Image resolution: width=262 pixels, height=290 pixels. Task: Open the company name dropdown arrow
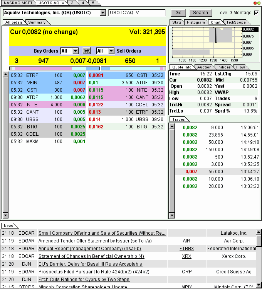[102, 13]
